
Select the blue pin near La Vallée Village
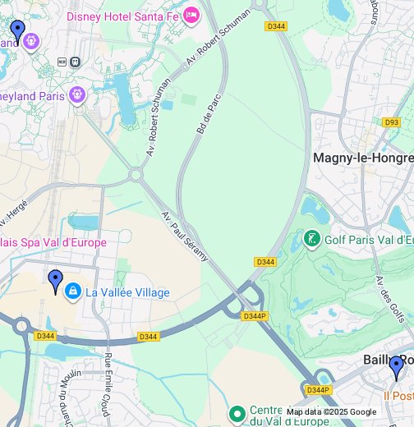point(56,282)
